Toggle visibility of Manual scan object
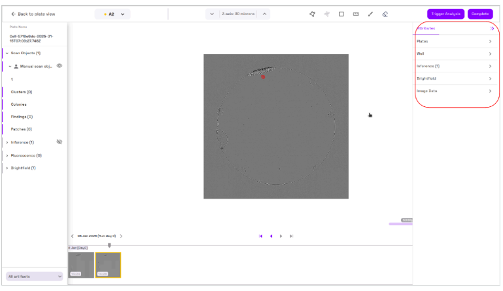Viewport: 503px width, 291px height. pos(60,66)
